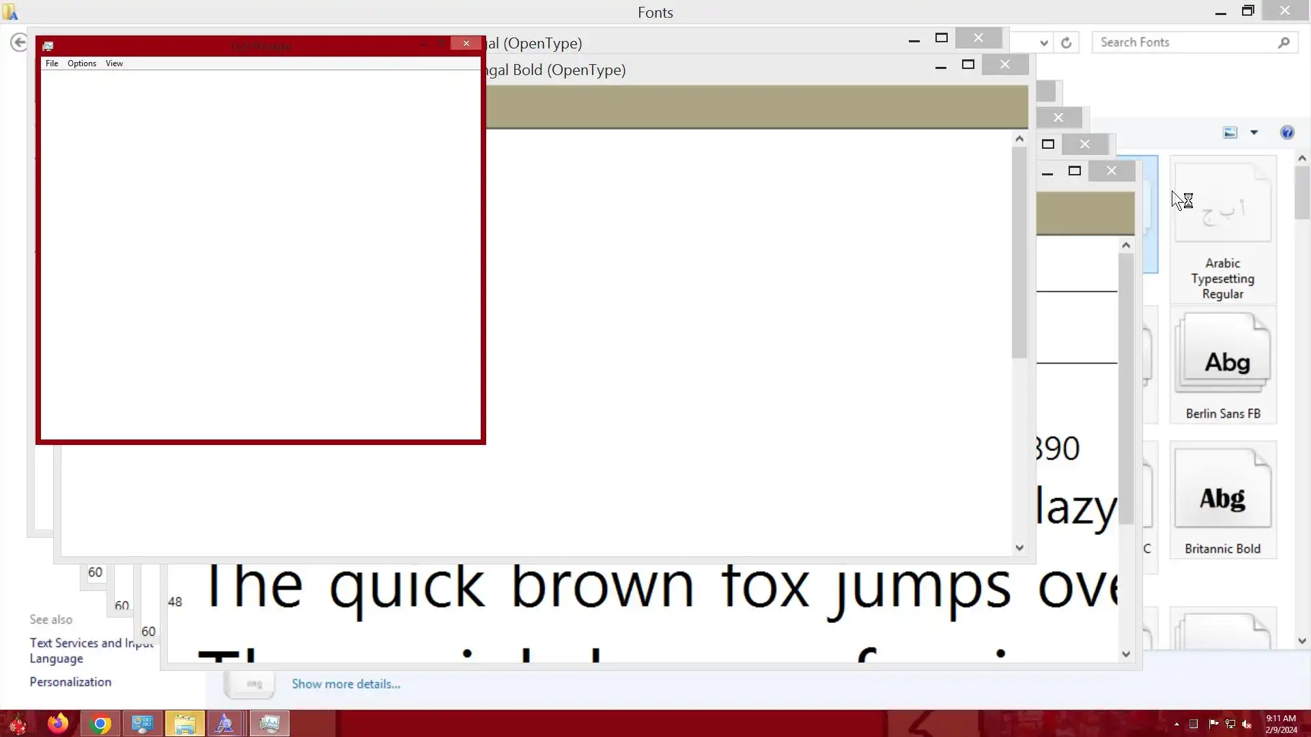The image size is (1311, 737).
Task: Open the Personalization link
Action: [x=70, y=682]
